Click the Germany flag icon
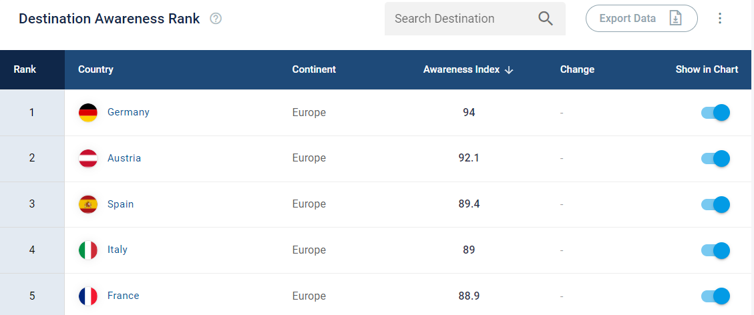The width and height of the screenshot is (754, 315). tap(88, 112)
